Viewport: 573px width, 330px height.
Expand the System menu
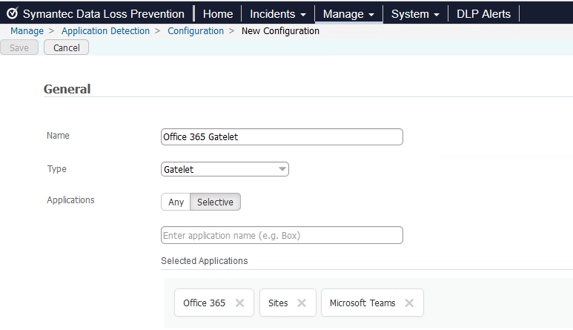415,14
